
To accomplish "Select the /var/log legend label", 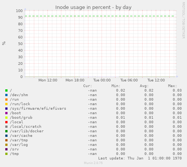I will pos(19,145).
